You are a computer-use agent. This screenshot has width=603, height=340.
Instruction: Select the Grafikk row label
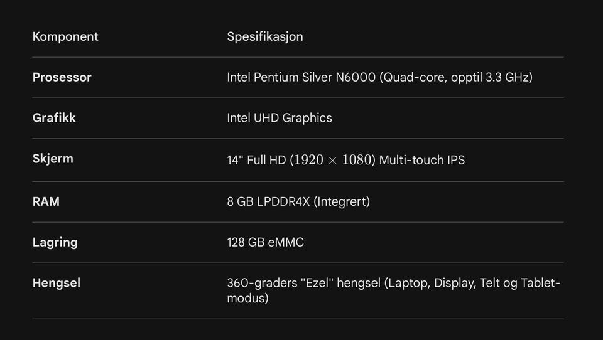point(54,118)
